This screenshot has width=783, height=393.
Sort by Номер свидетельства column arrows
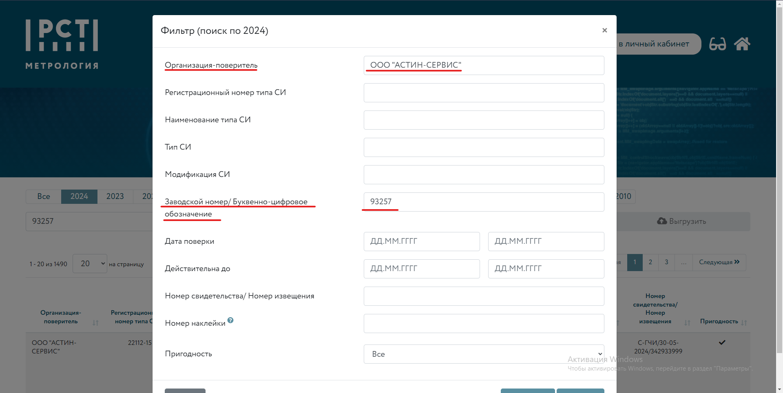(687, 322)
